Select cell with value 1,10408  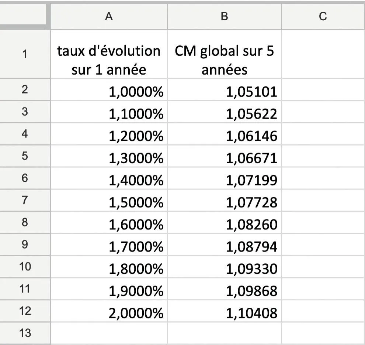(x=225, y=311)
